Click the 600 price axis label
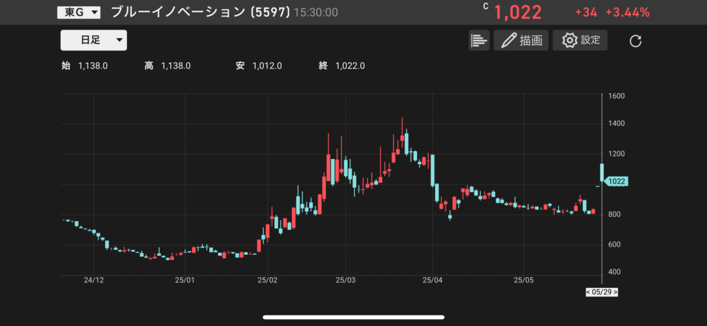Viewport: 707px width, 326px height. pyautogui.click(x=614, y=245)
